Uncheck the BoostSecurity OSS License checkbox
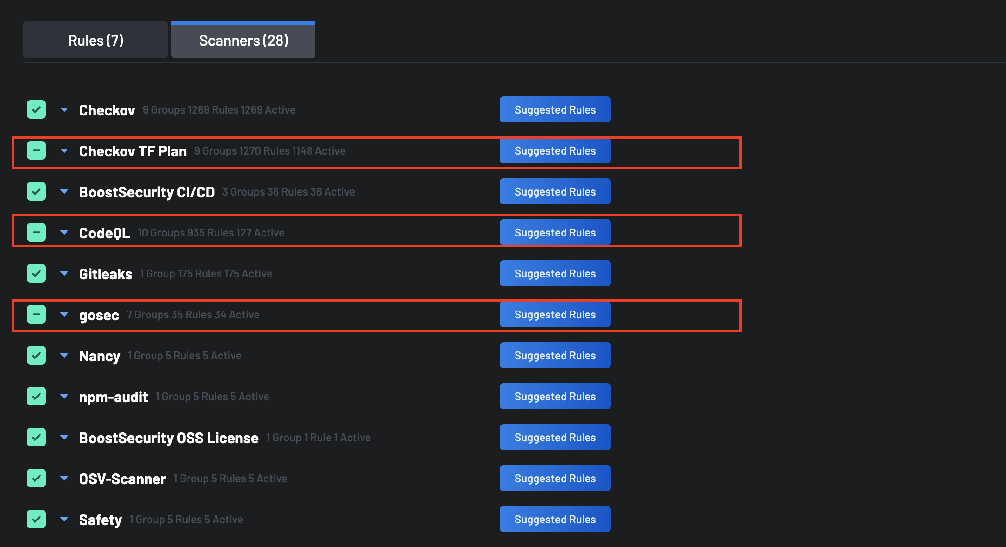This screenshot has width=1006, height=547. point(36,438)
